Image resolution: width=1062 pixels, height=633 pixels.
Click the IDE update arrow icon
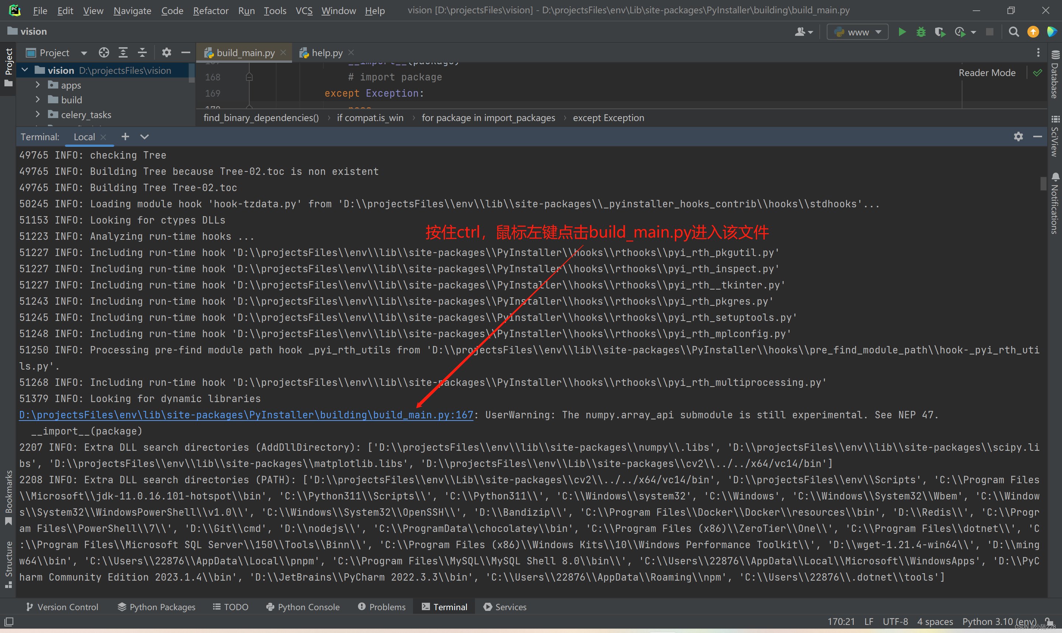[1033, 32]
